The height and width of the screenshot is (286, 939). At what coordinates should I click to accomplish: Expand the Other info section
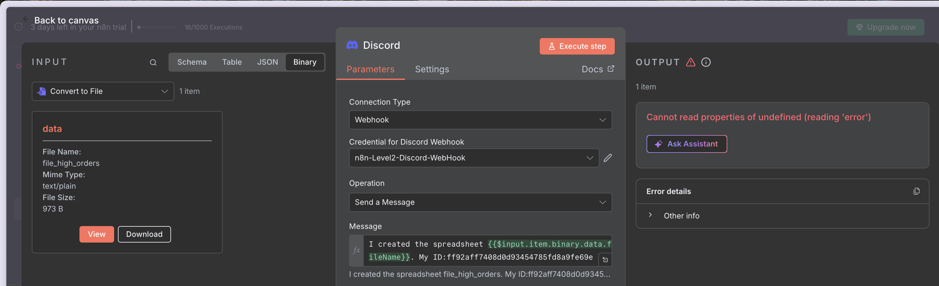[x=650, y=215]
